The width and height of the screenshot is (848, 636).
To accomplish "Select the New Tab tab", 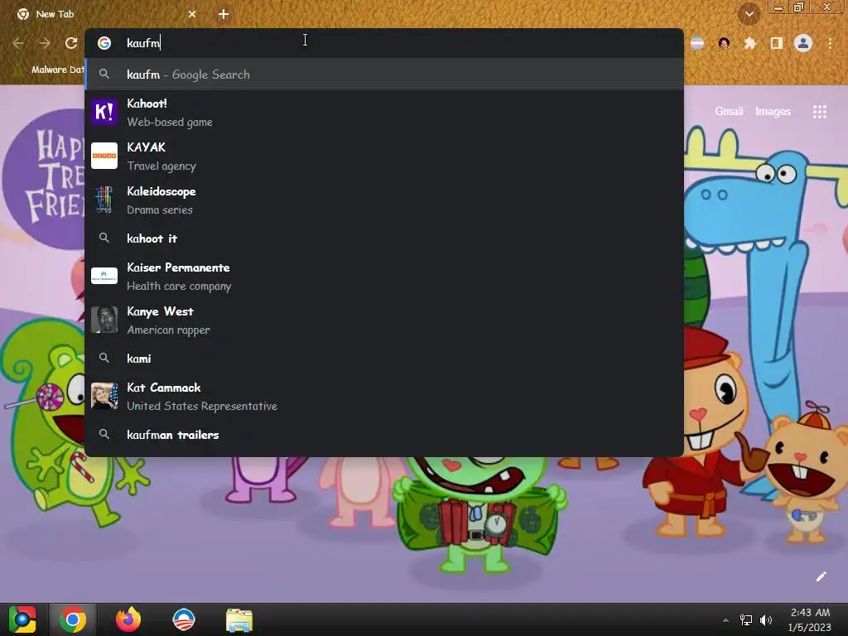I will pos(105,14).
